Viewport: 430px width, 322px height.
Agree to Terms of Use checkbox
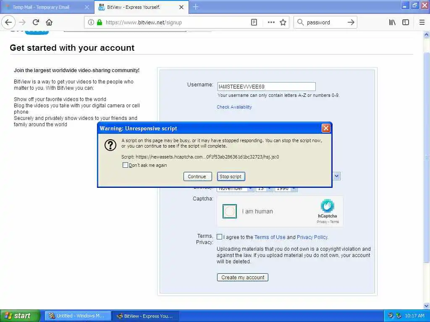tap(219, 237)
